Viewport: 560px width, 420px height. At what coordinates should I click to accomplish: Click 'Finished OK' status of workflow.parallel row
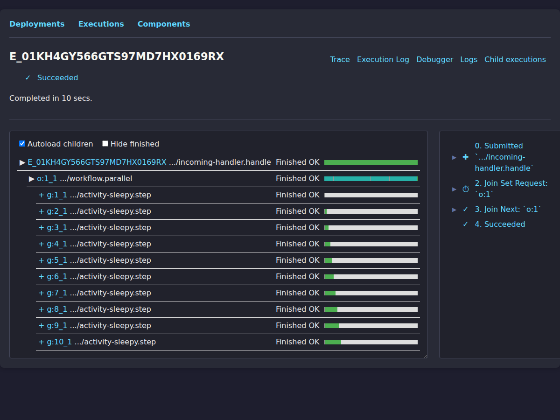tap(298, 179)
